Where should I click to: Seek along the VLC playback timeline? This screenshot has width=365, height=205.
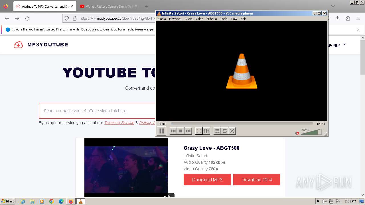242,124
